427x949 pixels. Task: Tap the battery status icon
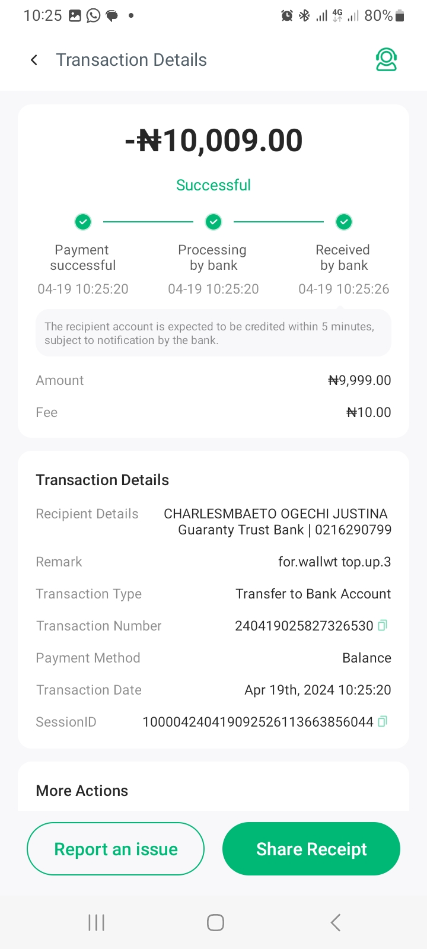coord(400,16)
